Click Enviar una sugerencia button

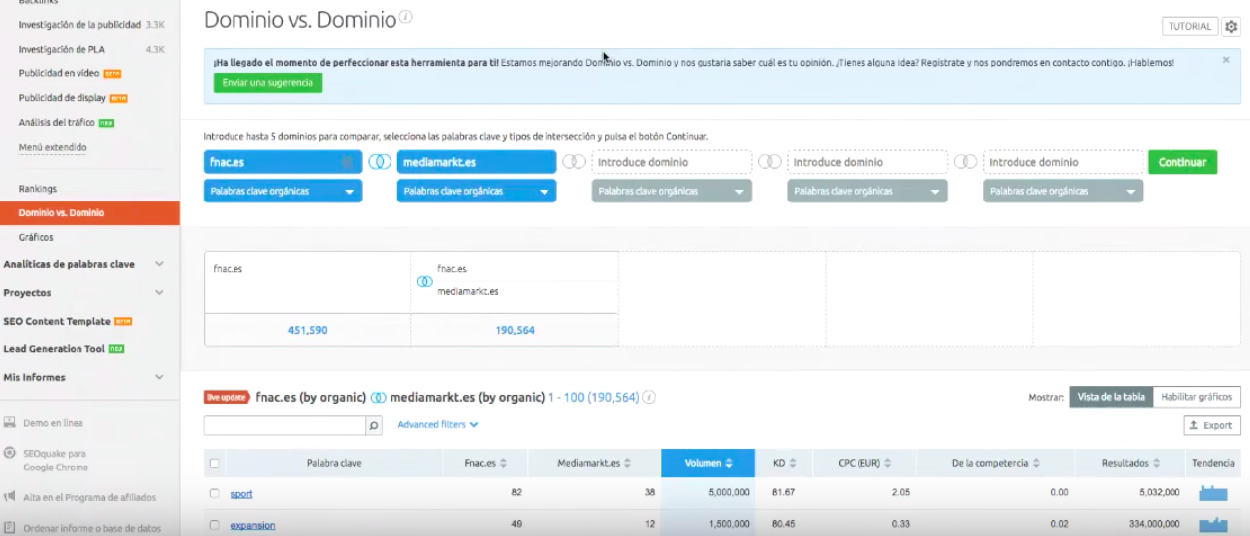point(267,83)
